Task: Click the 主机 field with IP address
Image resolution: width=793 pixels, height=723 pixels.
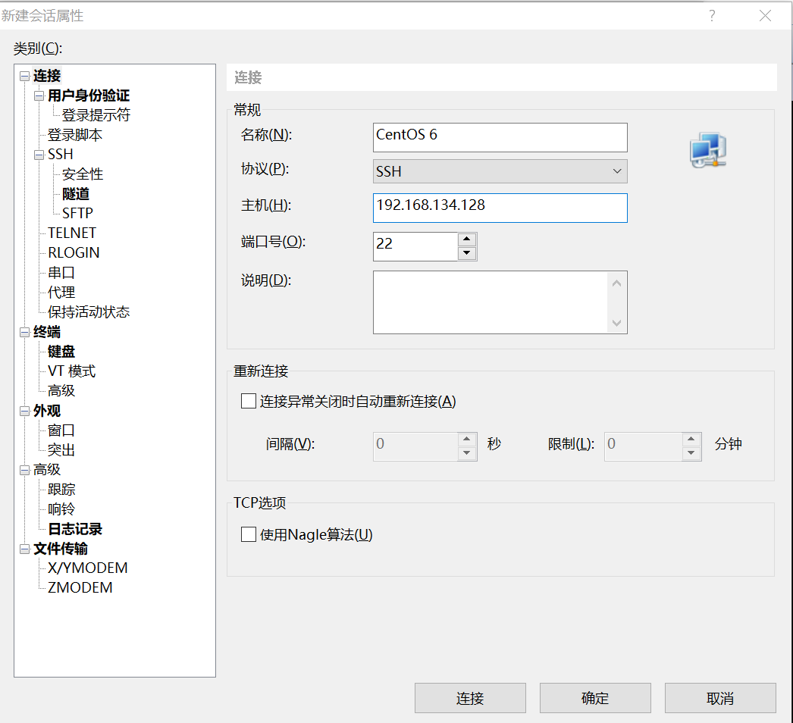Action: coord(500,208)
